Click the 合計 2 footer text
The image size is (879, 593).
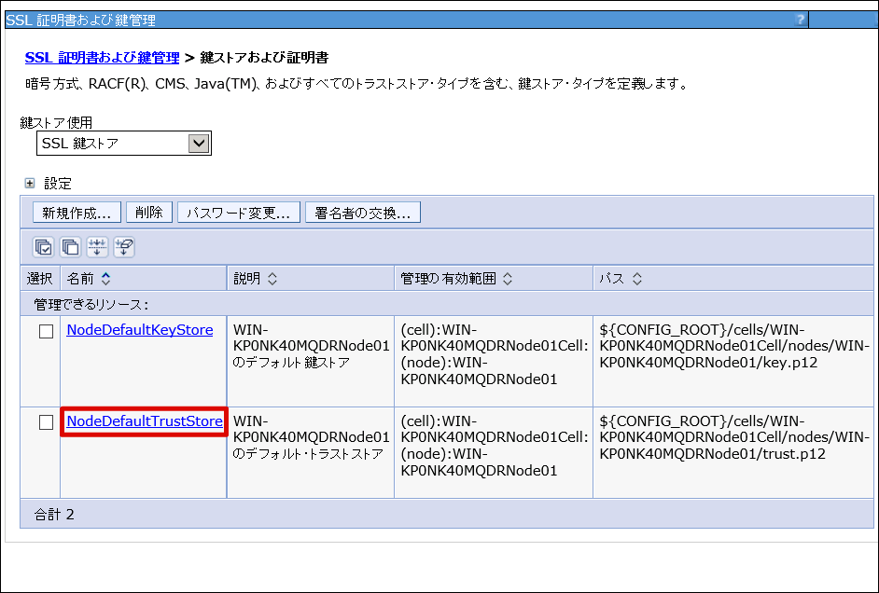click(x=54, y=514)
